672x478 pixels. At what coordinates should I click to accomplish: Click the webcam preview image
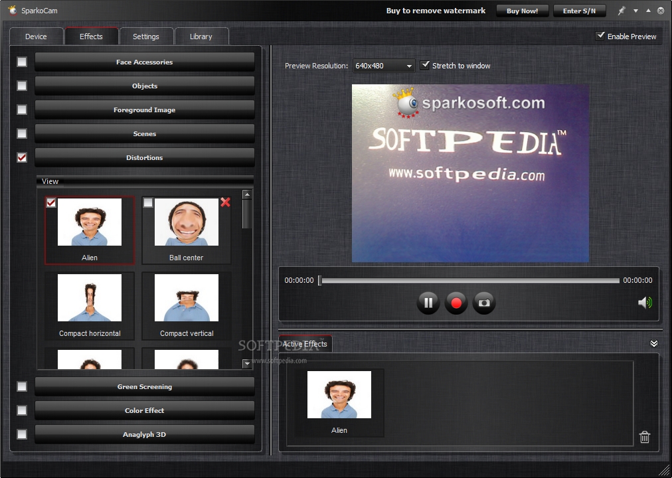(470, 173)
